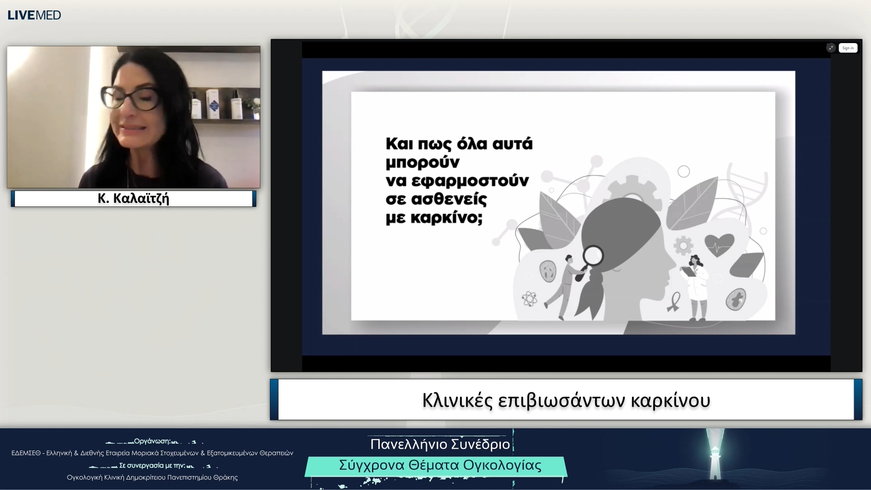This screenshot has height=490, width=871.
Task: Click the Κ. Καλαϊτζή name banner
Action: (132, 198)
